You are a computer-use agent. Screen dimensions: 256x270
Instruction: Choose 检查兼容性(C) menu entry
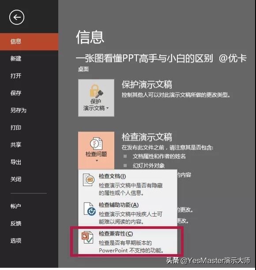tap(128, 242)
